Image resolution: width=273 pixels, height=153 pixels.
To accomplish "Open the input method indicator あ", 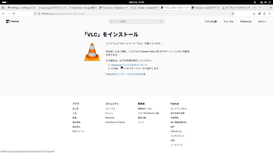I will 255,2.
